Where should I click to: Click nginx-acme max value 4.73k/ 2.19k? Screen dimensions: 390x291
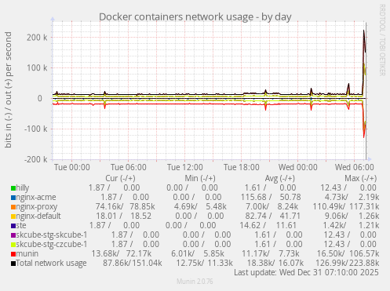point(352,197)
